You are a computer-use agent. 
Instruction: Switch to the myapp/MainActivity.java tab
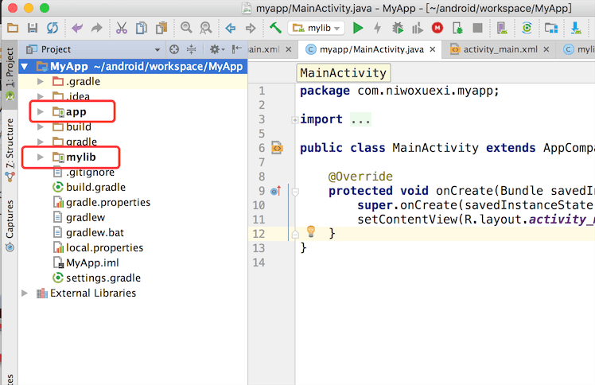371,49
